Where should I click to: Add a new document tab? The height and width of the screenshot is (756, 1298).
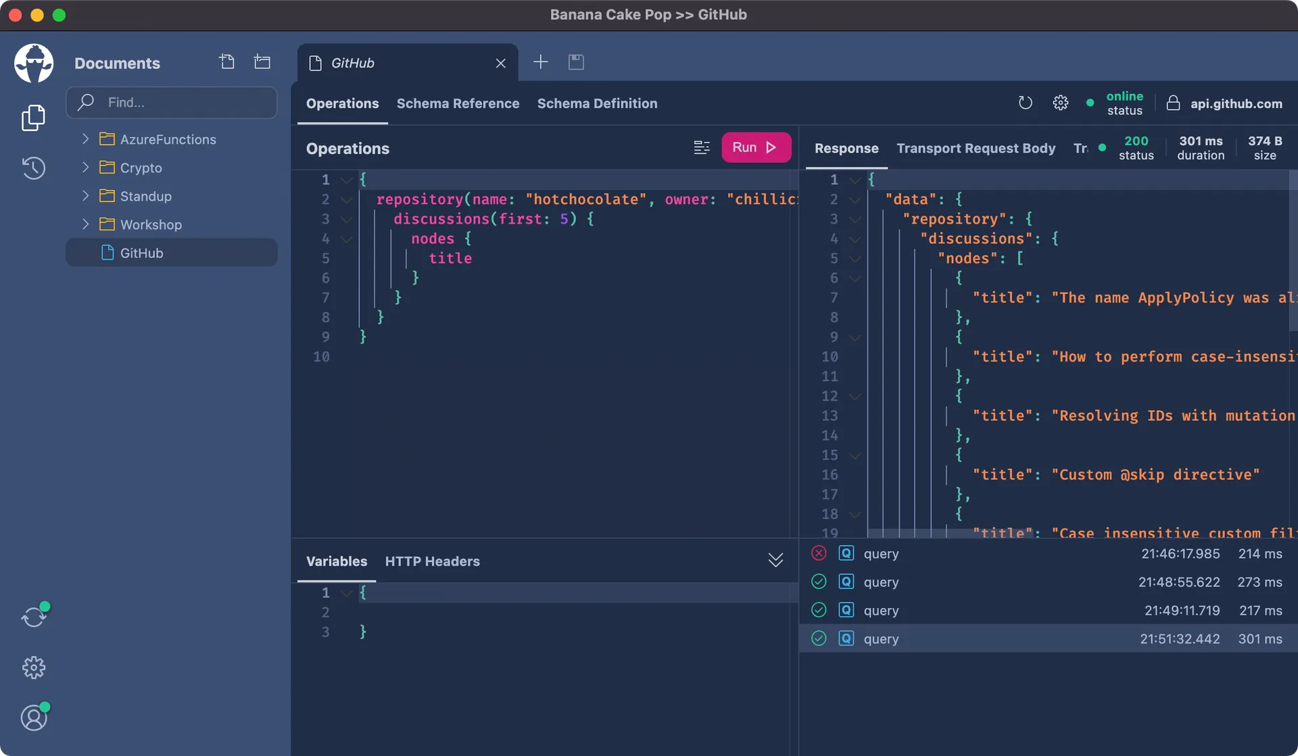click(541, 62)
